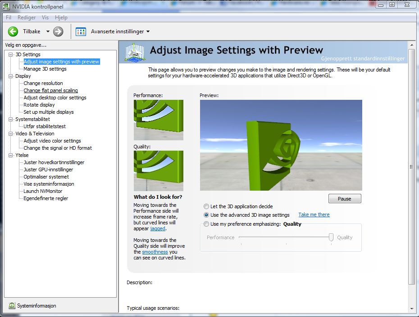Click the green Tilbake back arrow icon
Screen dimensions: 419x317
pyautogui.click(x=13, y=31)
